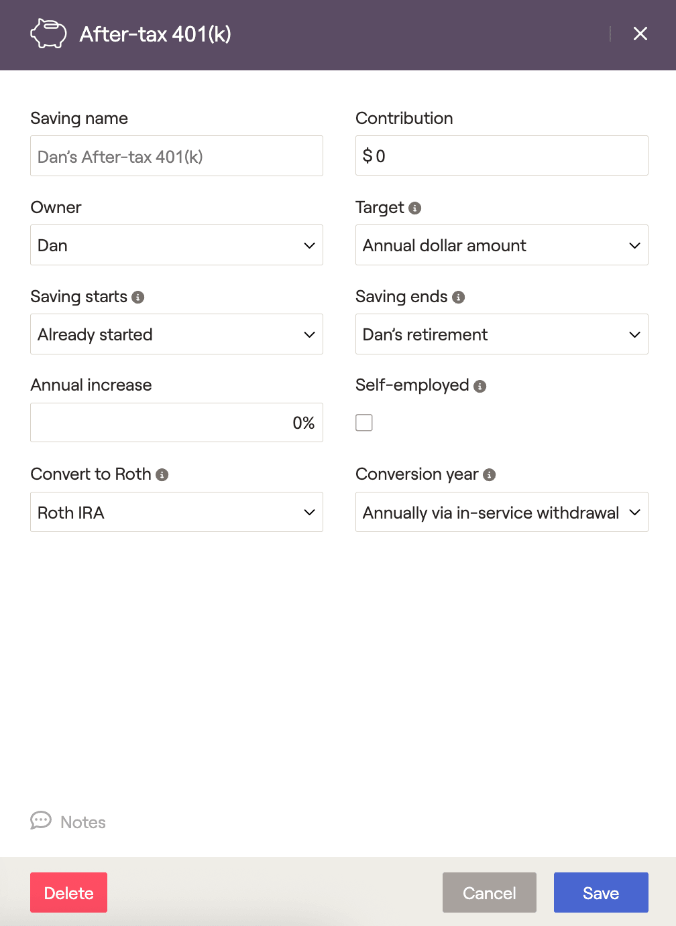Click the Save button

tap(601, 892)
